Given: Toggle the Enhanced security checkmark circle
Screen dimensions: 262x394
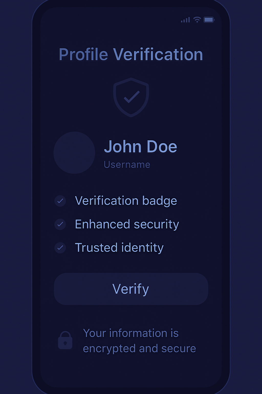Looking at the screenshot, I should point(60,224).
